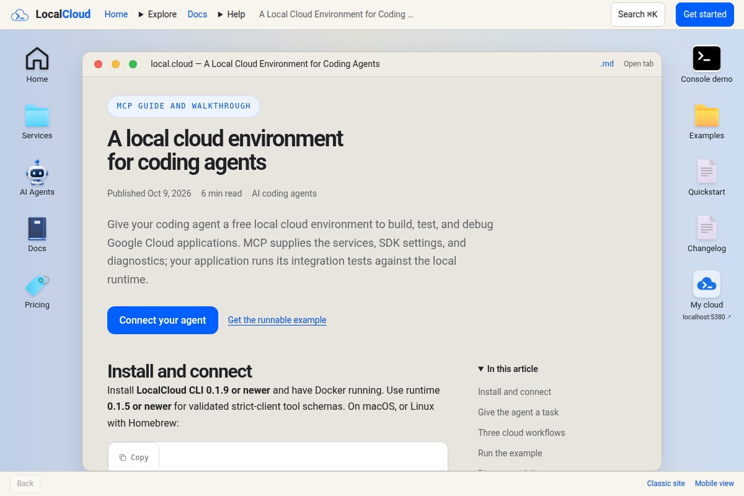This screenshot has height=496, width=744.
Task: Click the Install and connect heading
Action: (180, 371)
